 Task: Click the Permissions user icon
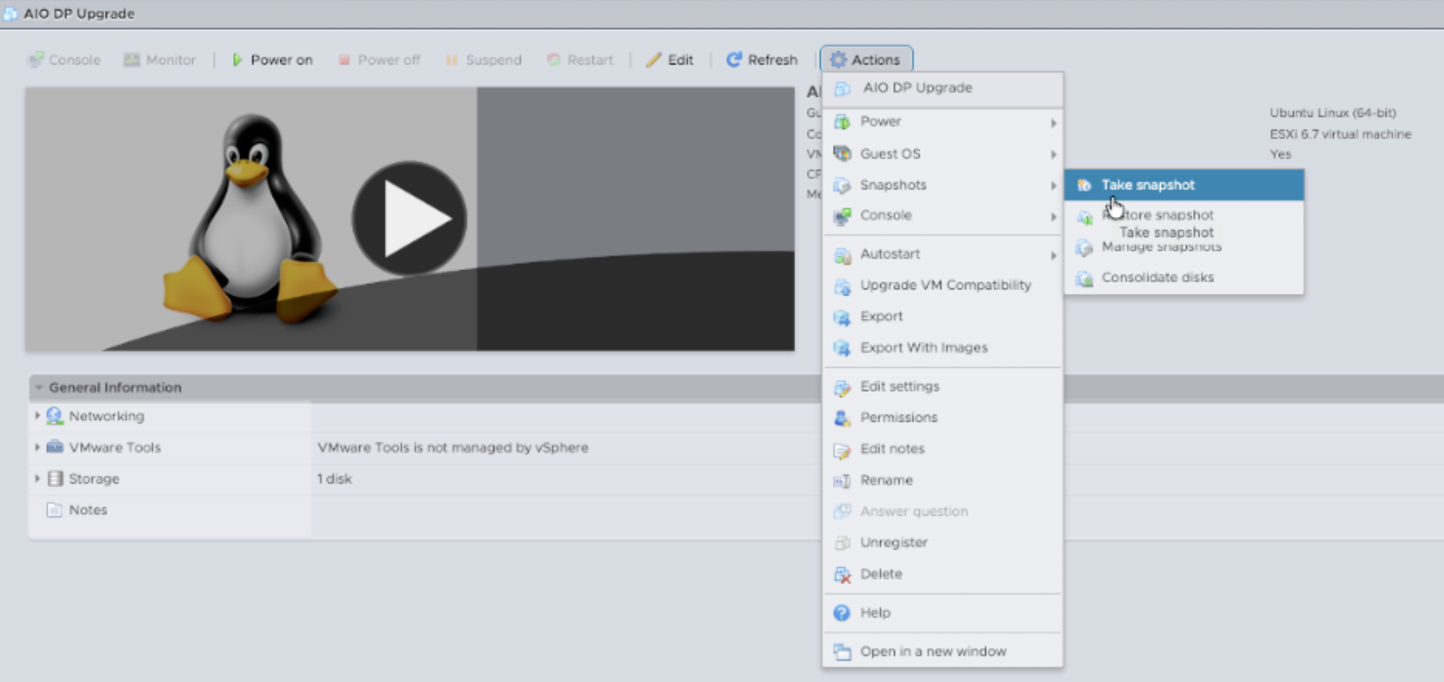pyautogui.click(x=842, y=418)
